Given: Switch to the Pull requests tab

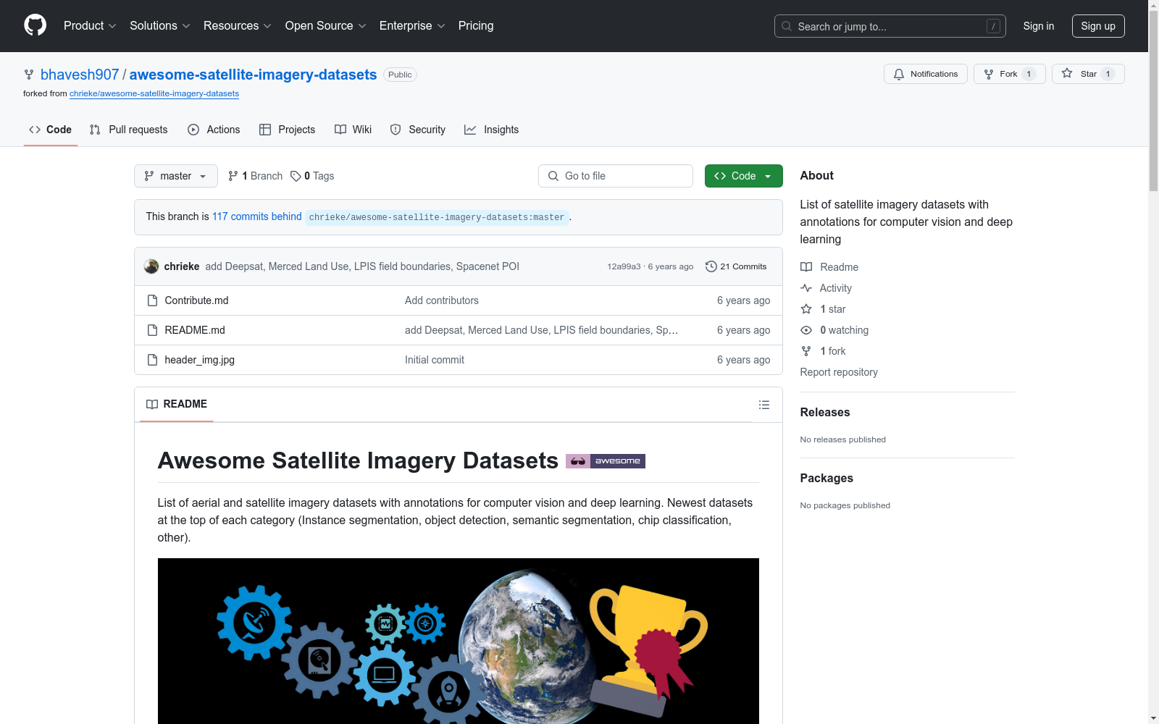Looking at the screenshot, I should tap(129, 130).
